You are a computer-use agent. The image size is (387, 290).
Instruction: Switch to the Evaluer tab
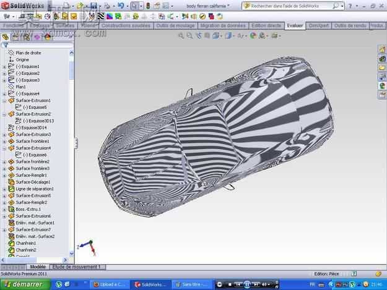tap(295, 25)
